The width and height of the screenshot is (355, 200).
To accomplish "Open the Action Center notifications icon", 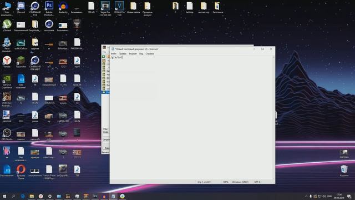I will pos(349,196).
